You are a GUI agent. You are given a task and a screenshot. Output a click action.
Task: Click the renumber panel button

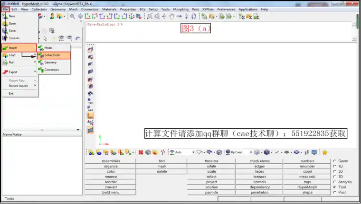tap(307, 166)
